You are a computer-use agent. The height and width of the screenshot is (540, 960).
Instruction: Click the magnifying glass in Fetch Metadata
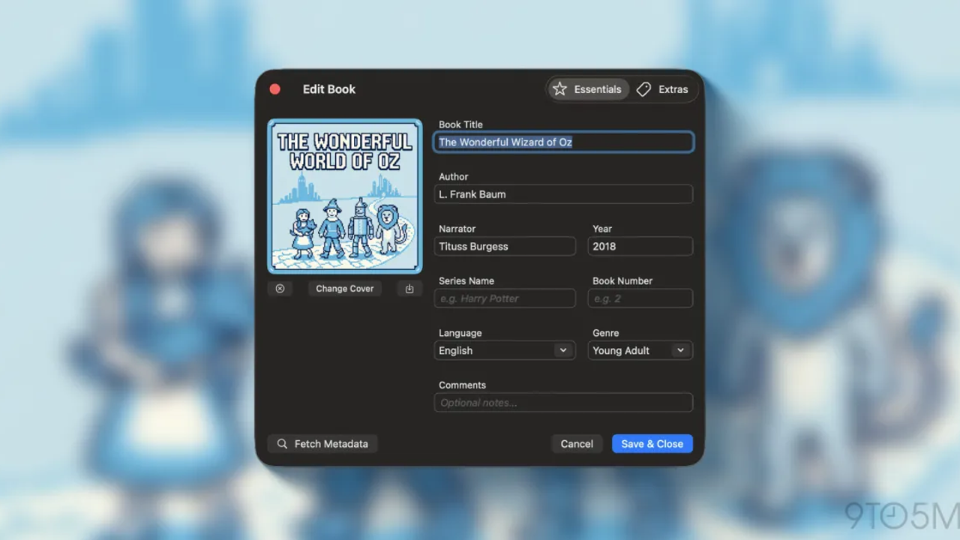click(x=281, y=443)
